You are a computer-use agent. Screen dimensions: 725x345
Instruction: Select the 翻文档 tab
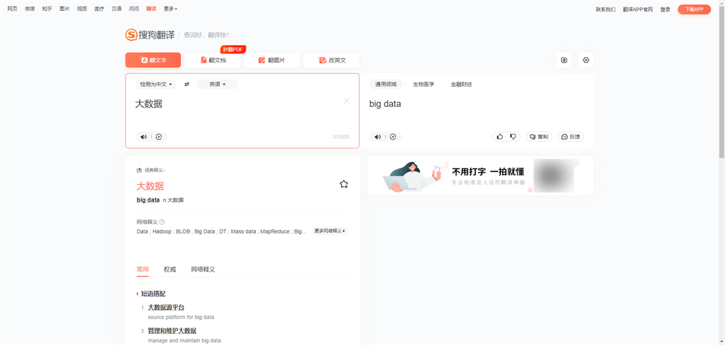coord(212,60)
